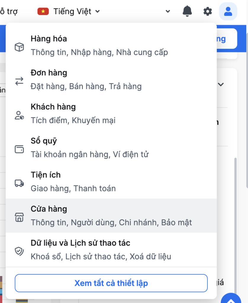Open the Tiếng Việt language dropdown
The image size is (248, 303).
pos(76,12)
